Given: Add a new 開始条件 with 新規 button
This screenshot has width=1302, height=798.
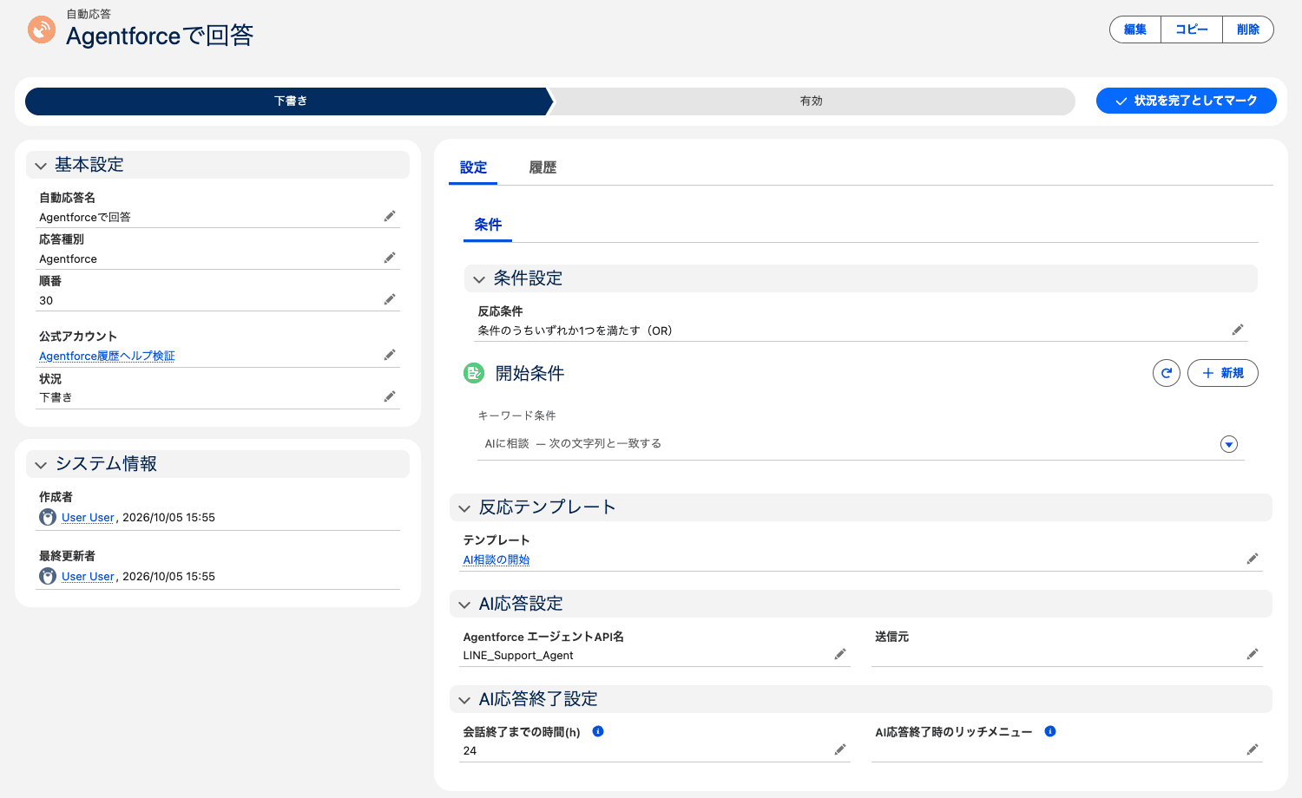Looking at the screenshot, I should coord(1223,373).
